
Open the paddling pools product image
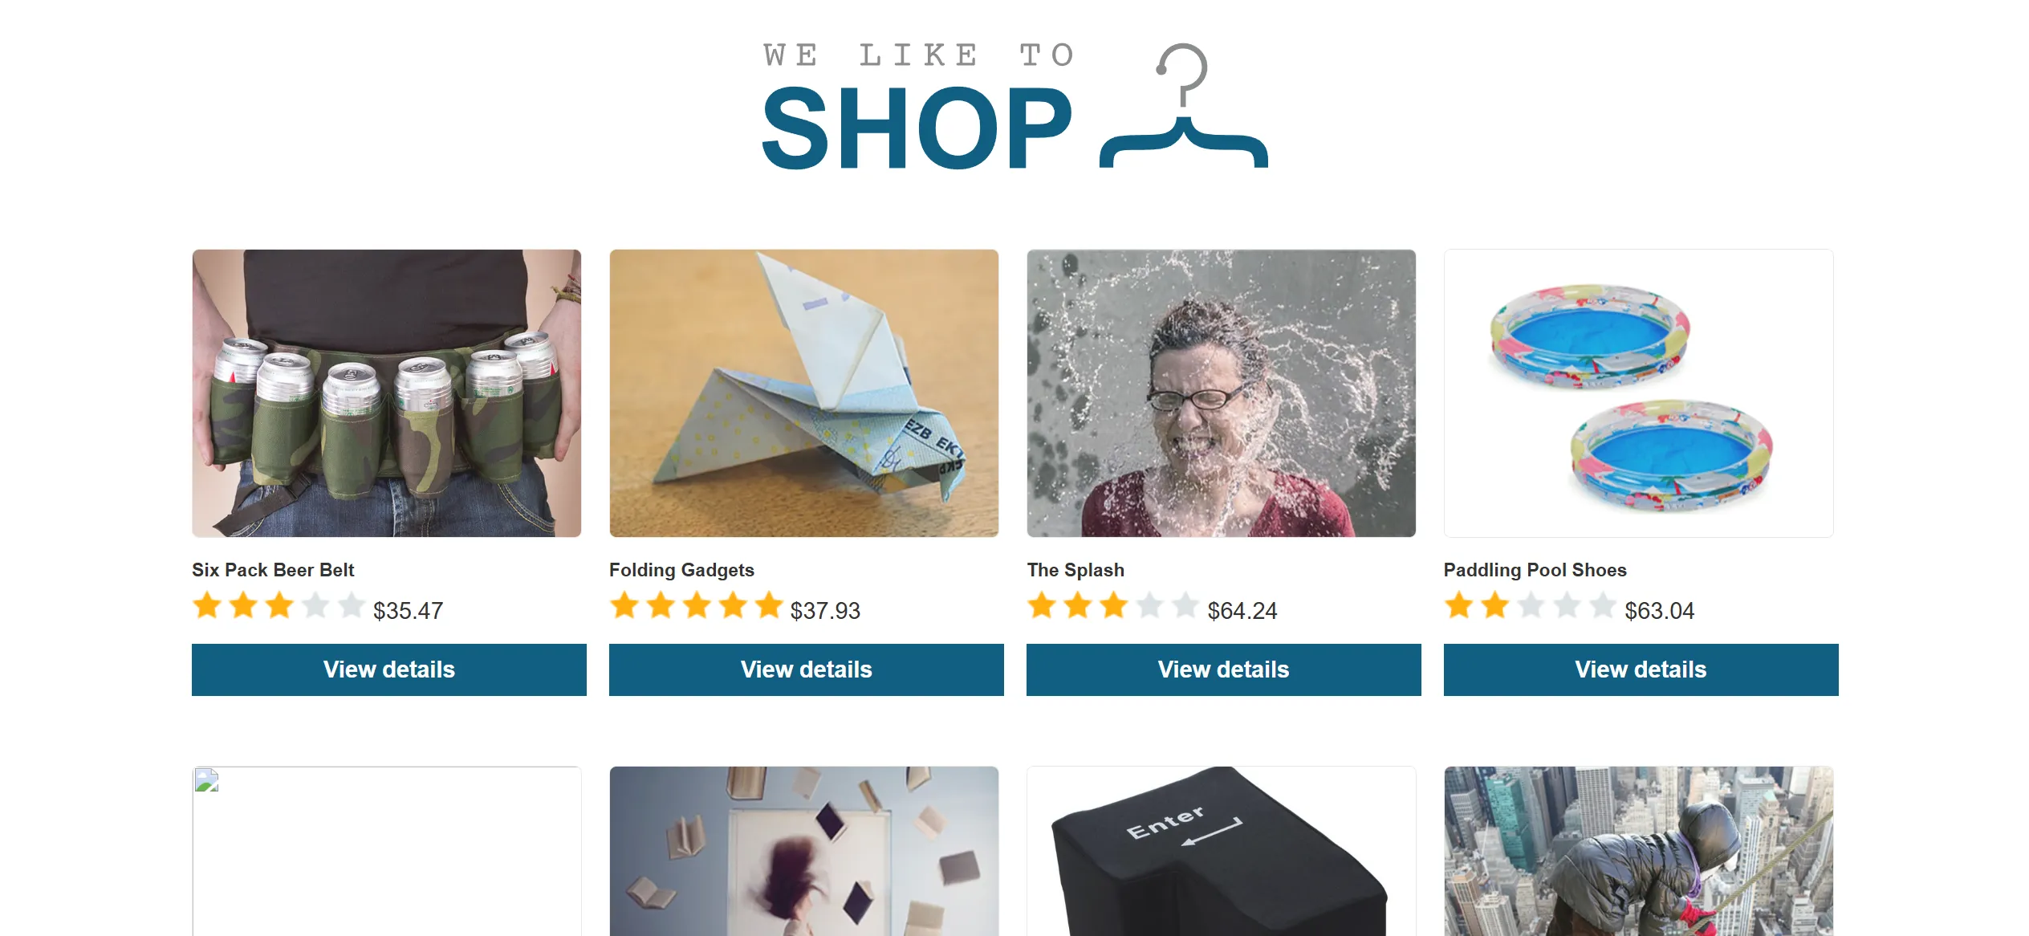1639,393
